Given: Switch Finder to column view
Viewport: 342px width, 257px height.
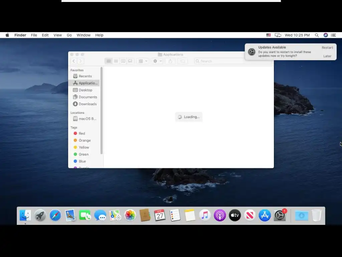Looking at the screenshot, I should [123, 61].
